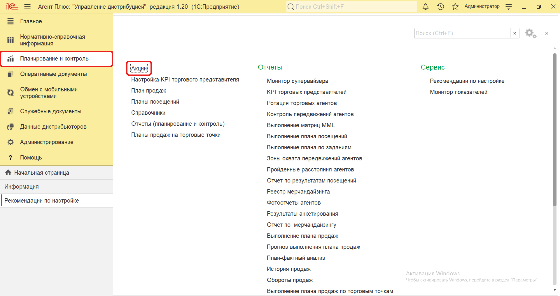
Task: Select Планирование и контроль section
Action: tap(56, 59)
